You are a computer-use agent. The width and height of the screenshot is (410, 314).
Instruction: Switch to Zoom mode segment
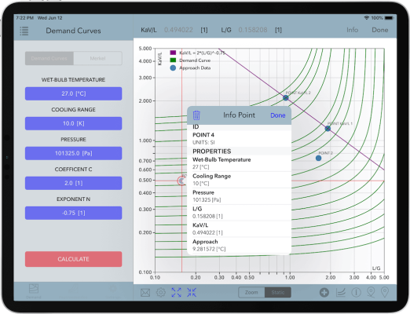coord(251,292)
